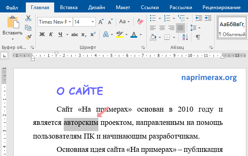Click the highlighted word авторским
Screen dimensions: 248x156
[x=81, y=123]
